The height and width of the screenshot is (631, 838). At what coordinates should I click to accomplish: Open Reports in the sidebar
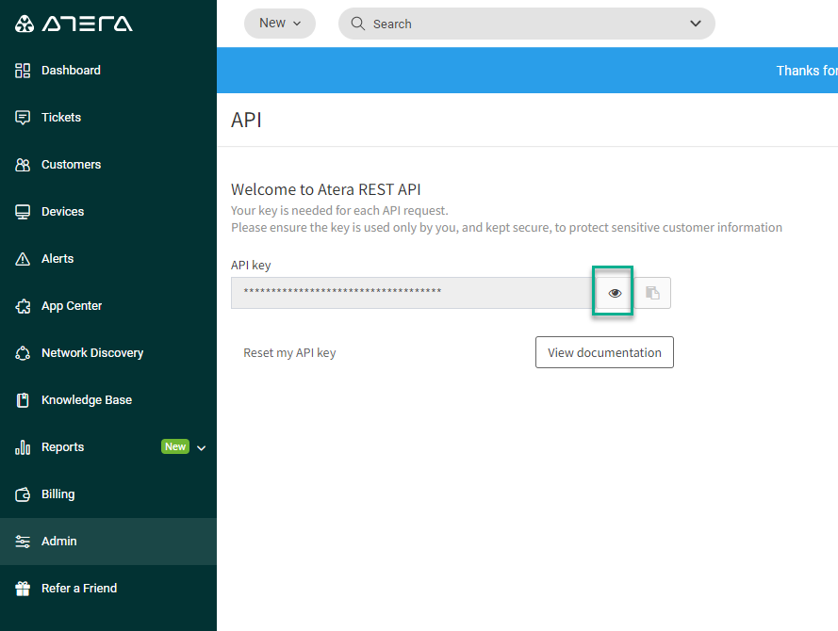pyautogui.click(x=108, y=447)
